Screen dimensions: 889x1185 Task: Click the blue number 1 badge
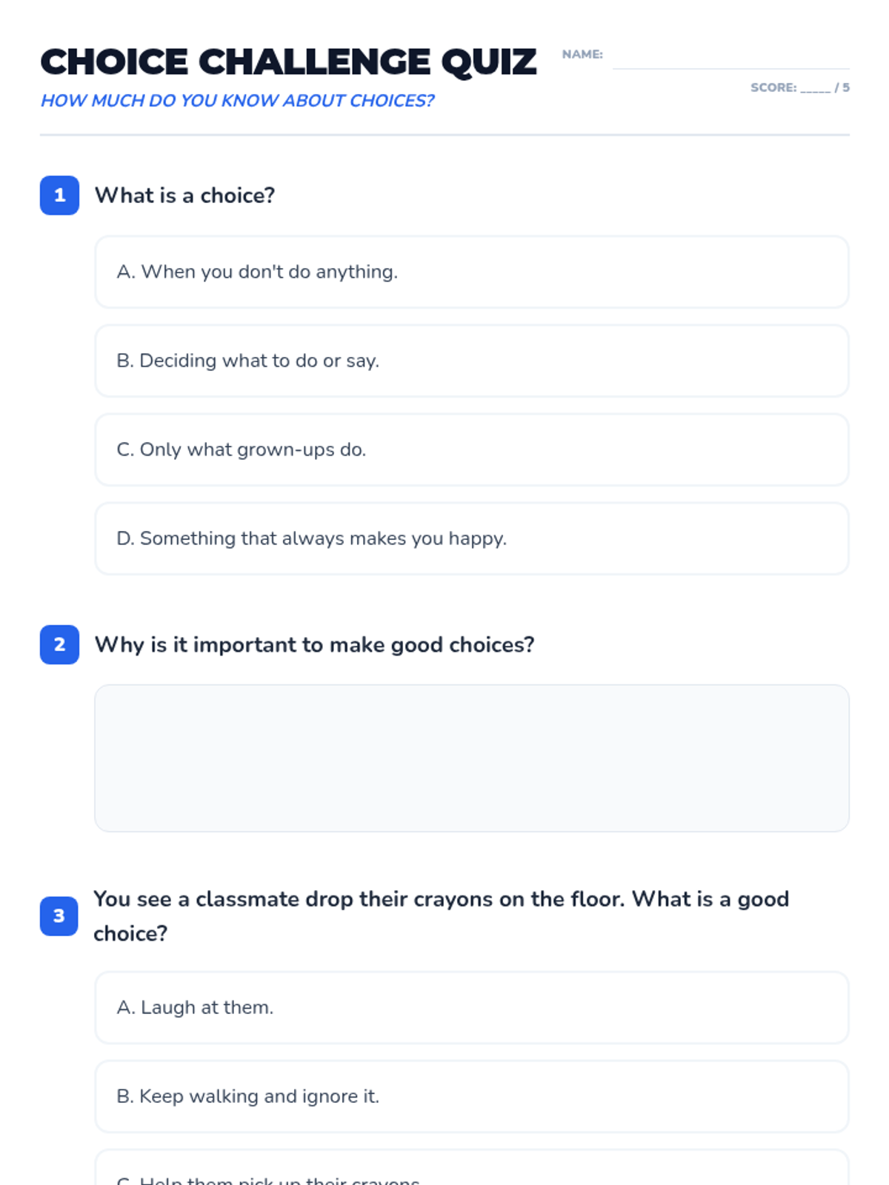[59, 196]
